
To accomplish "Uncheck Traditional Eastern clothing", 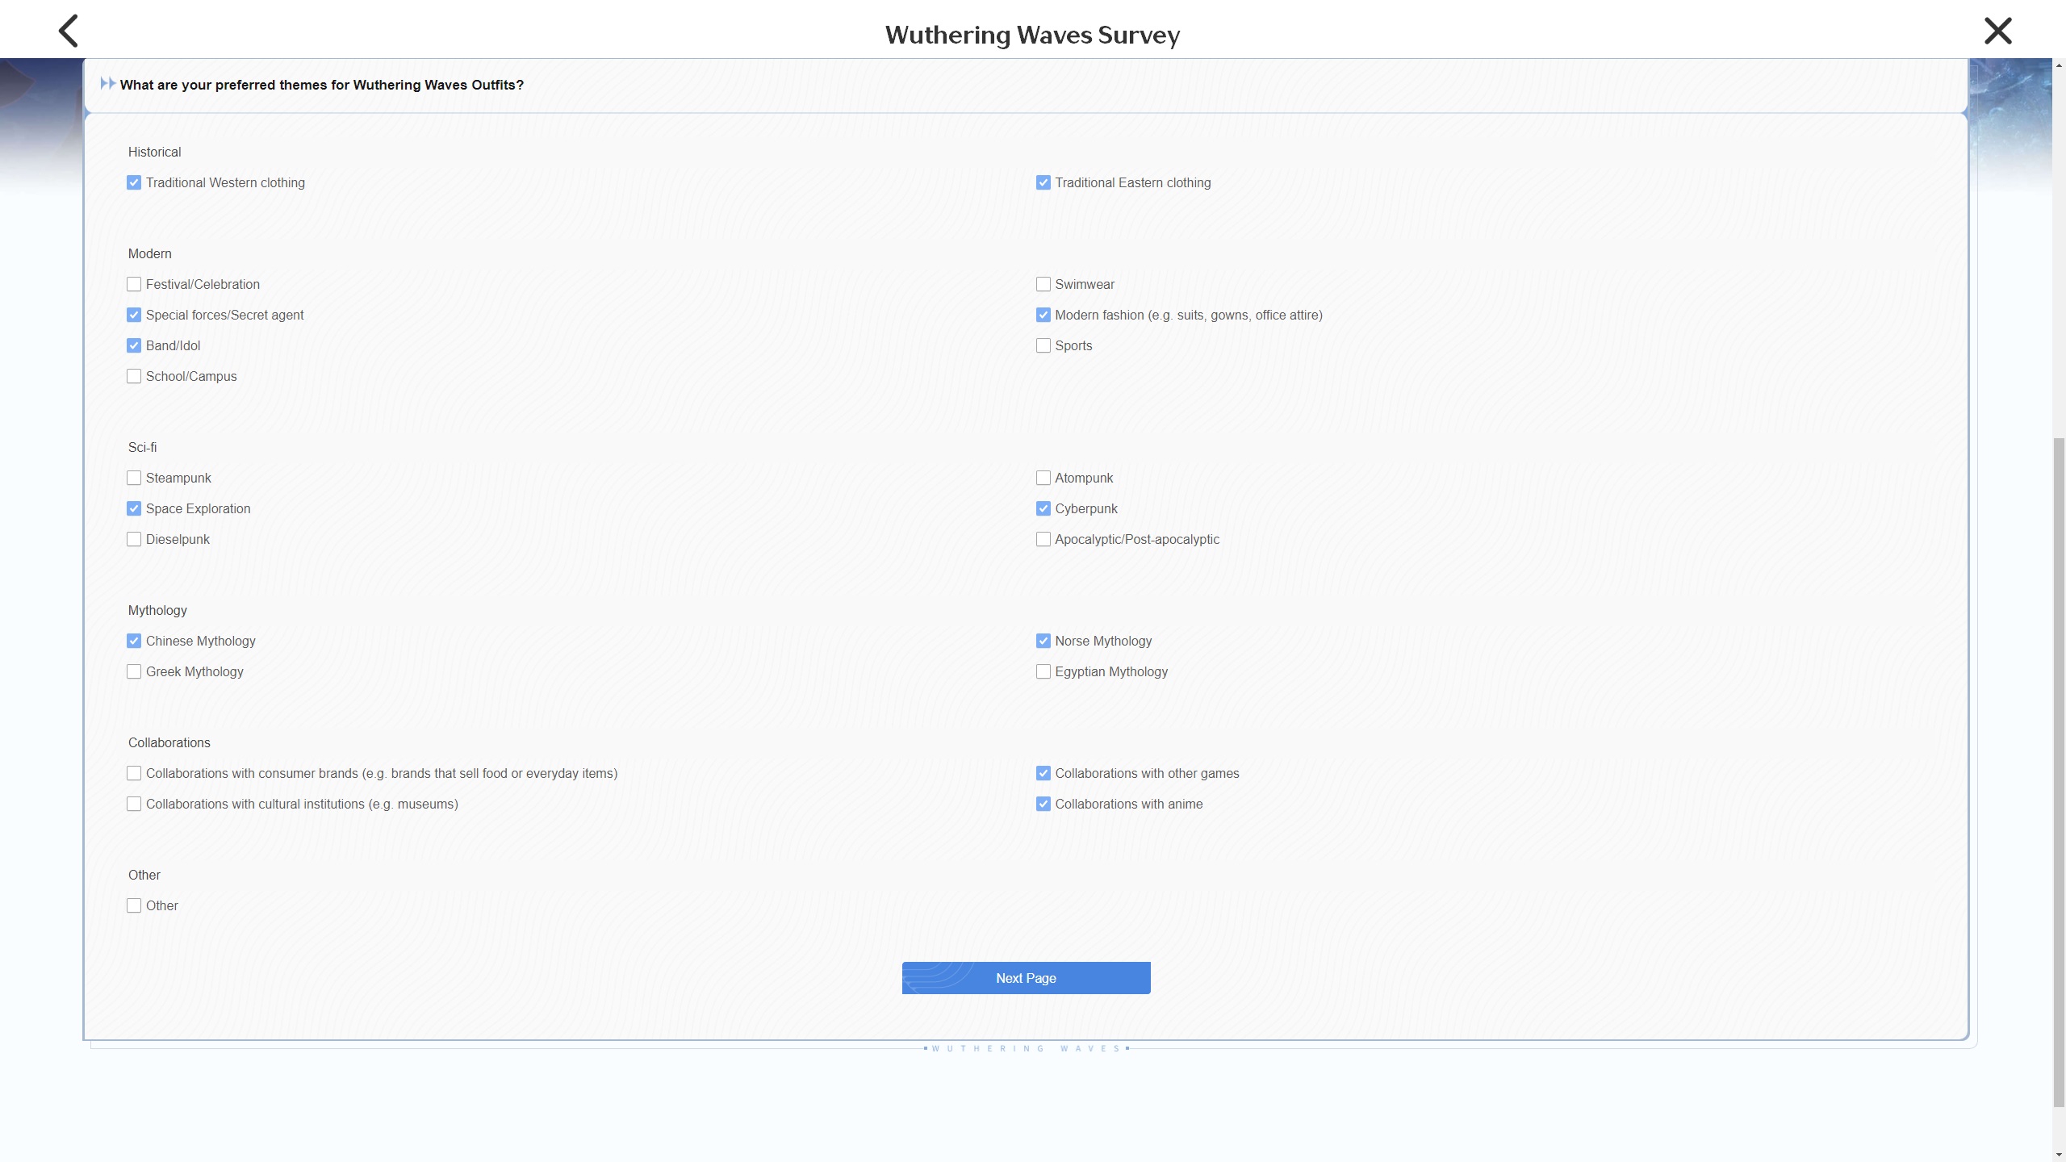I will [1043, 183].
